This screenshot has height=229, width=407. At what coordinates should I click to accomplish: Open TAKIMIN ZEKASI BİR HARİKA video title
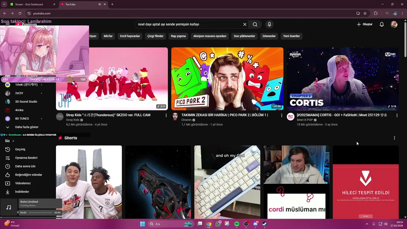224,115
